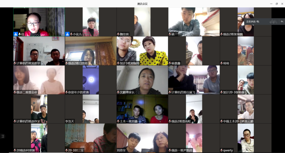
Task: Click the muted mic icon on 魏佳琪's tile
Action: 118,34
